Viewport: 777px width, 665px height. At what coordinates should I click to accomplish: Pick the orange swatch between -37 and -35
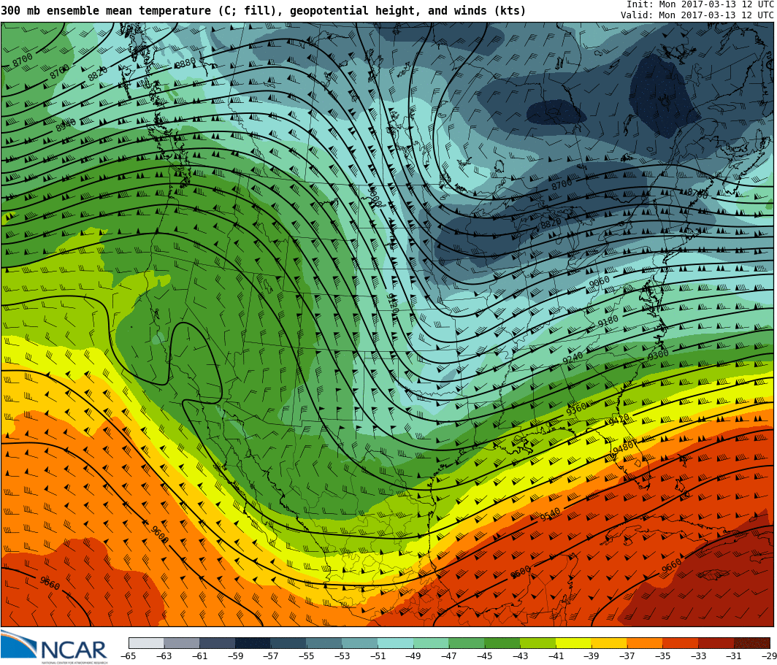click(x=646, y=642)
